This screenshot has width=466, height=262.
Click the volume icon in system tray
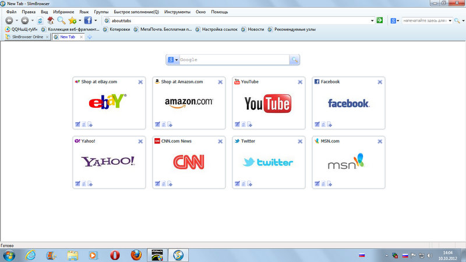429,256
